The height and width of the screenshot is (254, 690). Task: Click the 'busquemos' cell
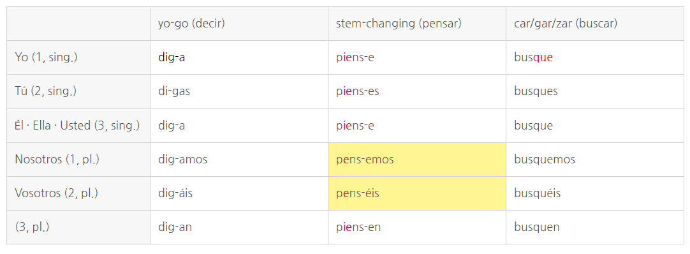[x=595, y=160]
